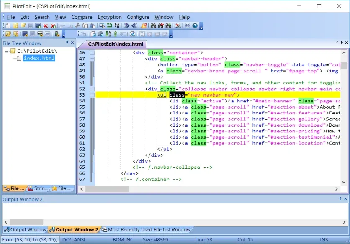350x244 pixels.
Task: Click the save all files icon
Action: pos(38,26)
